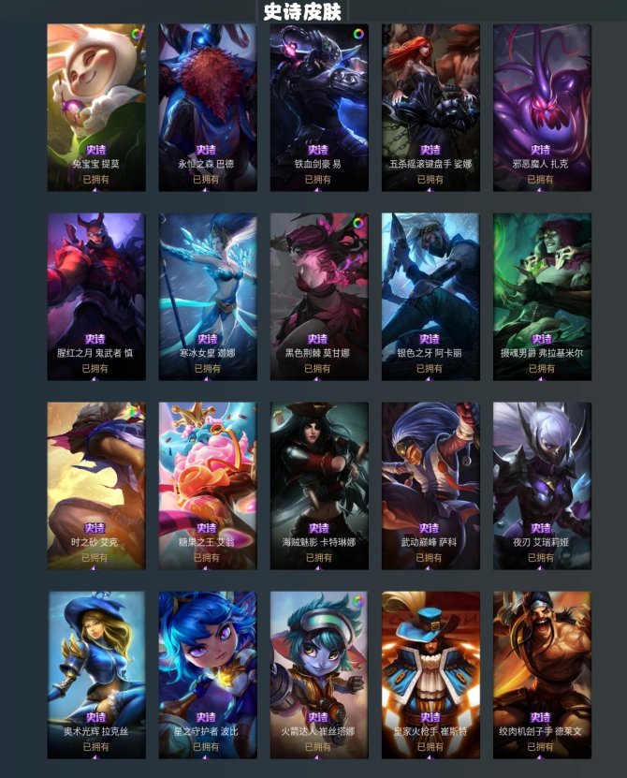Expand the arrow below 五杀摇滚键盘手 娑娜
Screen dimensions: 627x778
(x=430, y=188)
